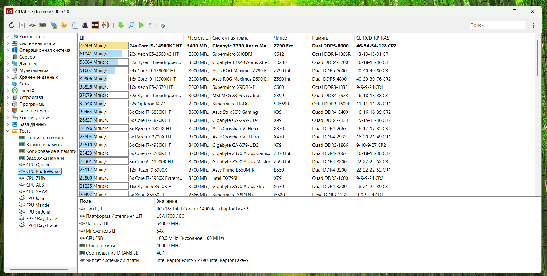This screenshot has height=276, width=547.
Task: Click the Поле column header
Action: [116, 201]
